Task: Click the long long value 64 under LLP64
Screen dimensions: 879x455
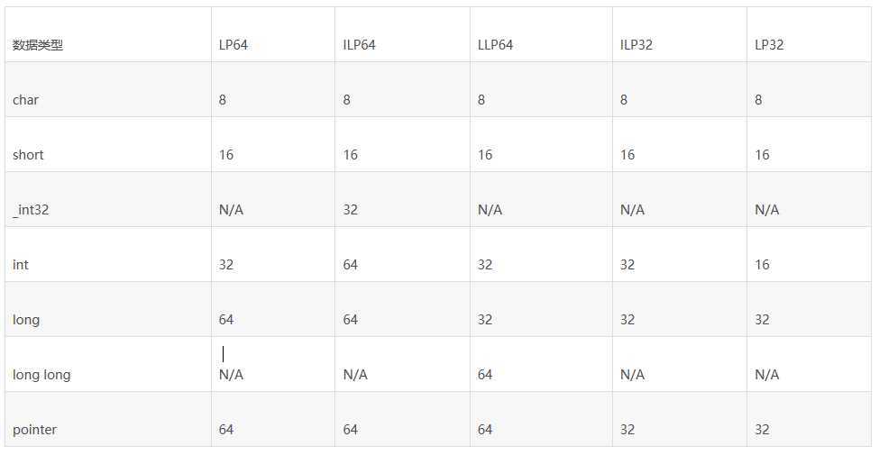Action: pos(485,374)
